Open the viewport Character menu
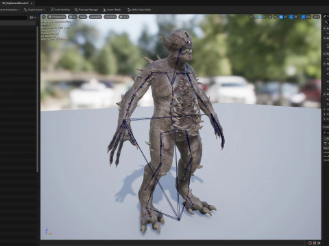The image size is (329, 246). [x=95, y=17]
